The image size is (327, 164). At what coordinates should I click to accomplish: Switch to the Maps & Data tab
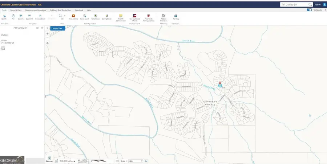(16, 10)
